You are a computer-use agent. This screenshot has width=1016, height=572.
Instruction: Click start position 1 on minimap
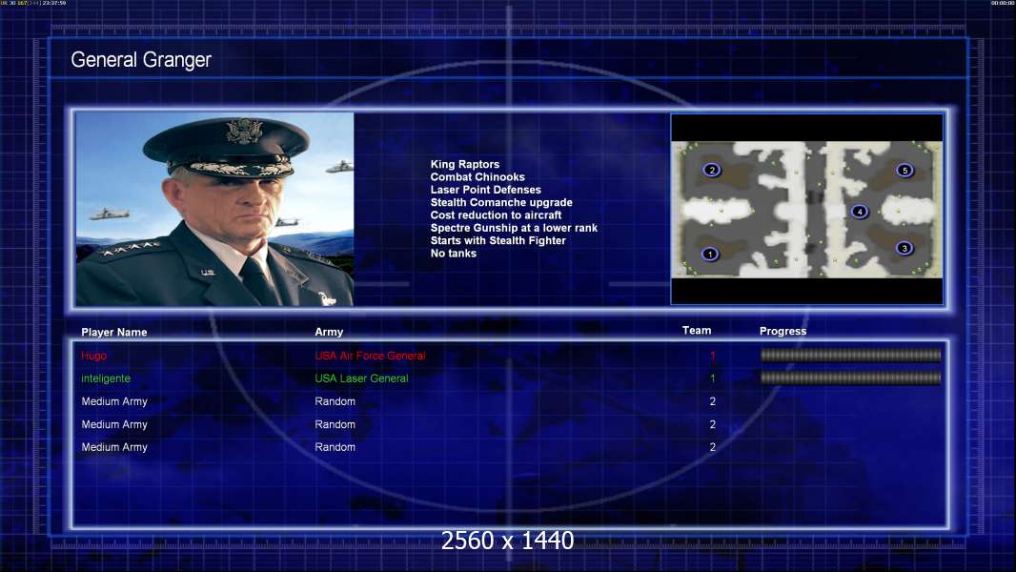click(x=710, y=254)
